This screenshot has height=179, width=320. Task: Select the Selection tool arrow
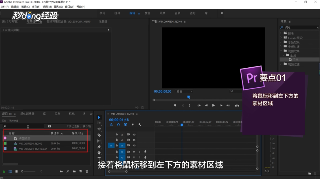pos(99,117)
